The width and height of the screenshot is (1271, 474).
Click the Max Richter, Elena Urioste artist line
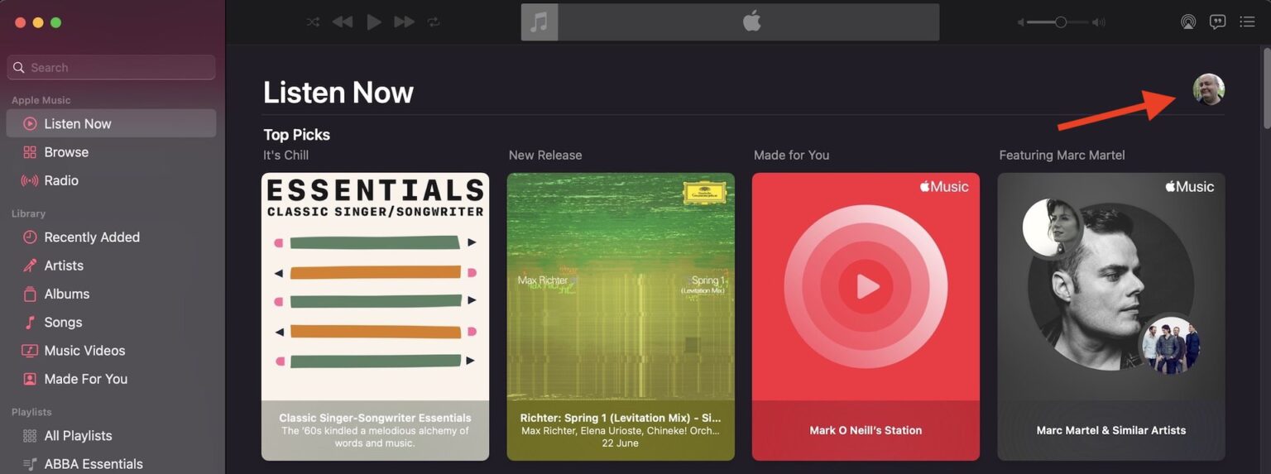[621, 431]
